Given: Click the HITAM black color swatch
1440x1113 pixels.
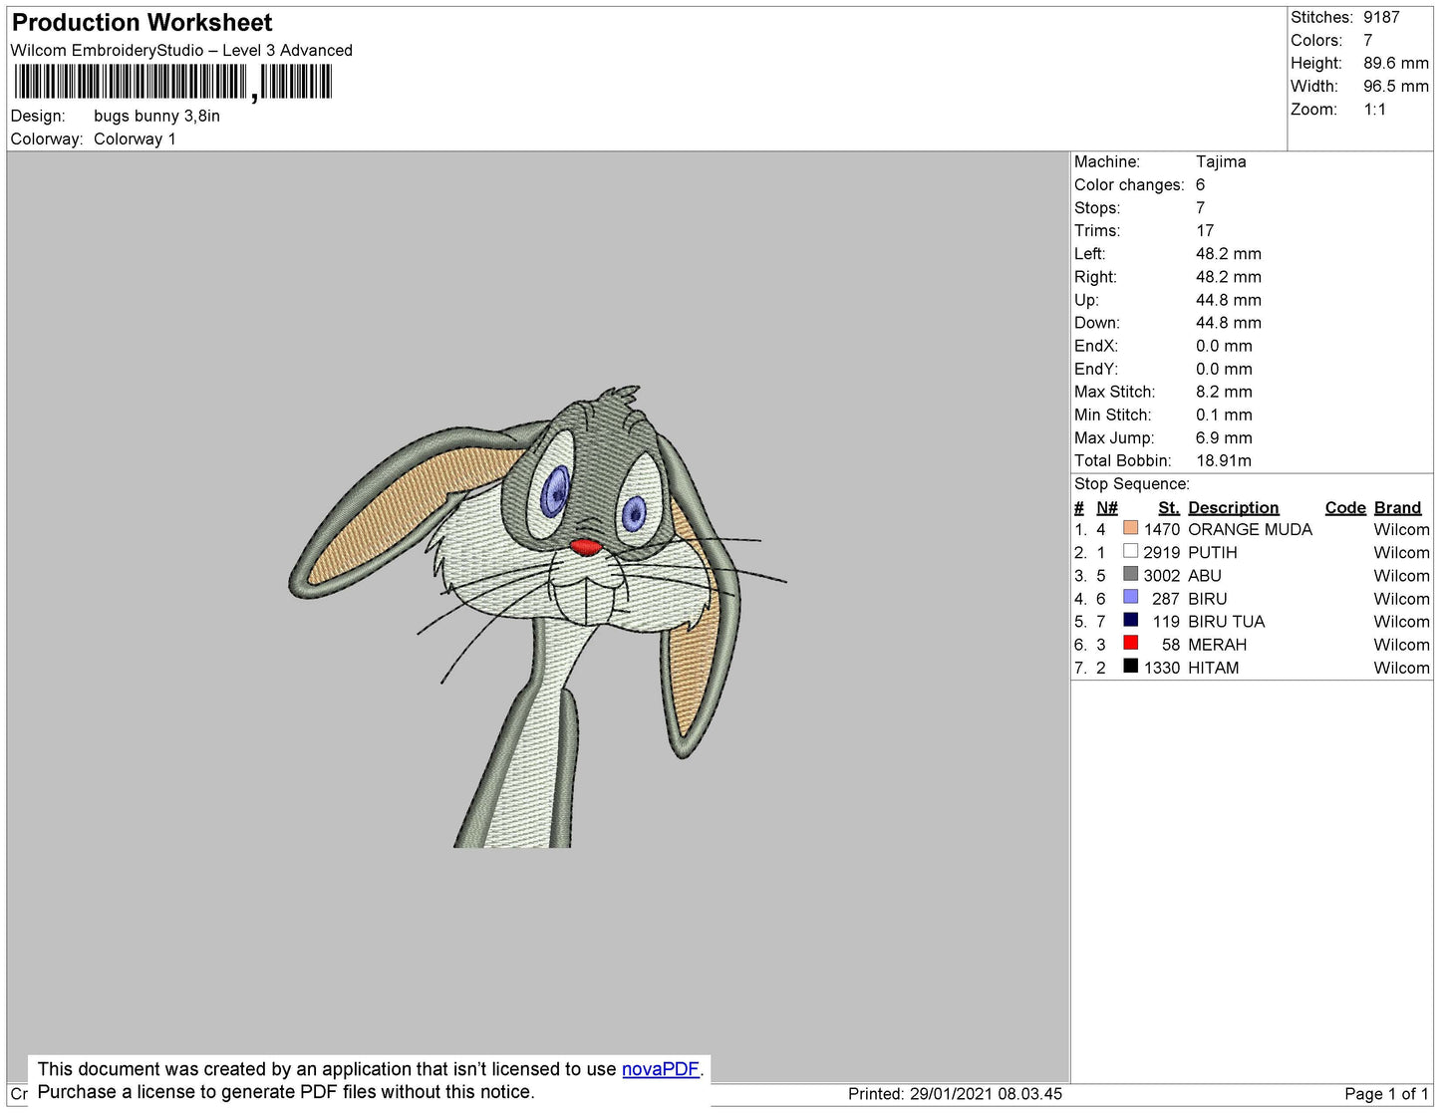Looking at the screenshot, I should (x=1130, y=666).
